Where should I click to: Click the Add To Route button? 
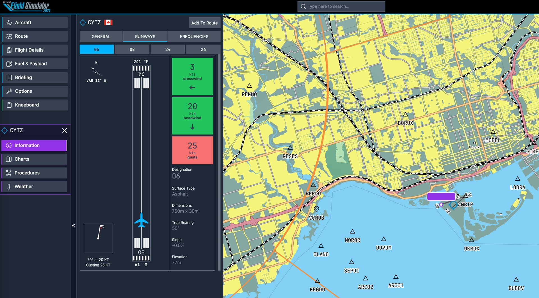(204, 23)
